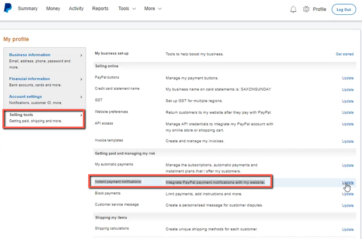Expand Selling tools chevron arrow

coord(81,115)
